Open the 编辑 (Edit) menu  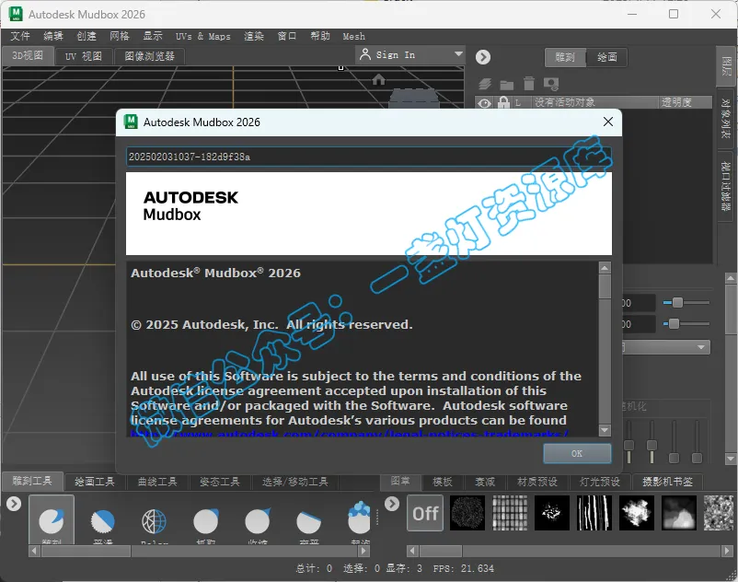tap(53, 36)
